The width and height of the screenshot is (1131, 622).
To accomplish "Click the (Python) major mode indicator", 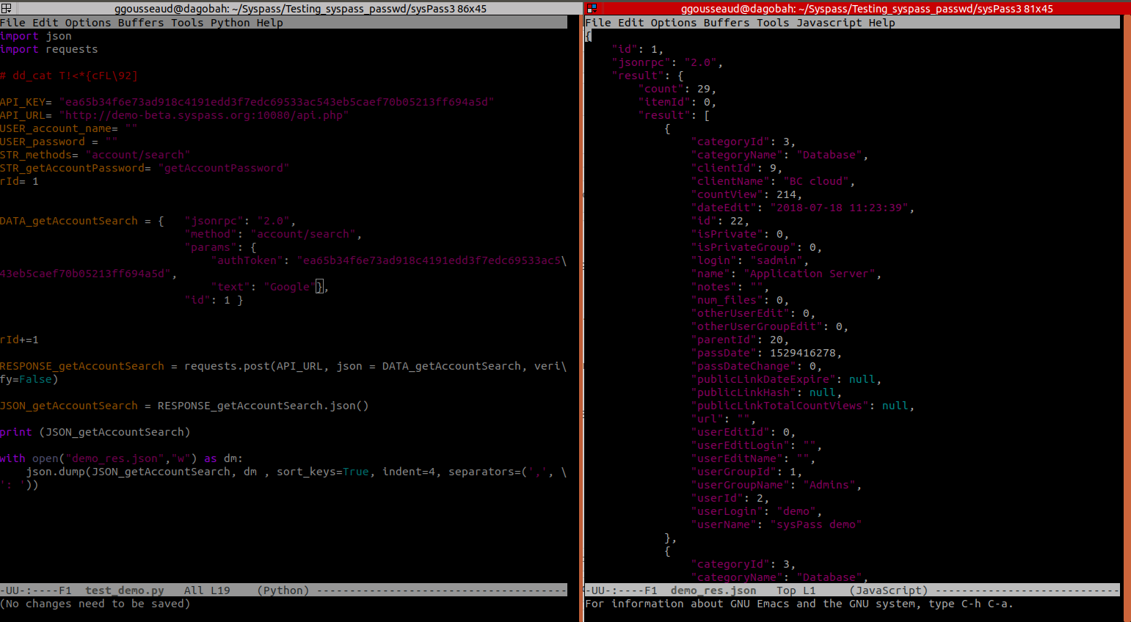I will [283, 590].
